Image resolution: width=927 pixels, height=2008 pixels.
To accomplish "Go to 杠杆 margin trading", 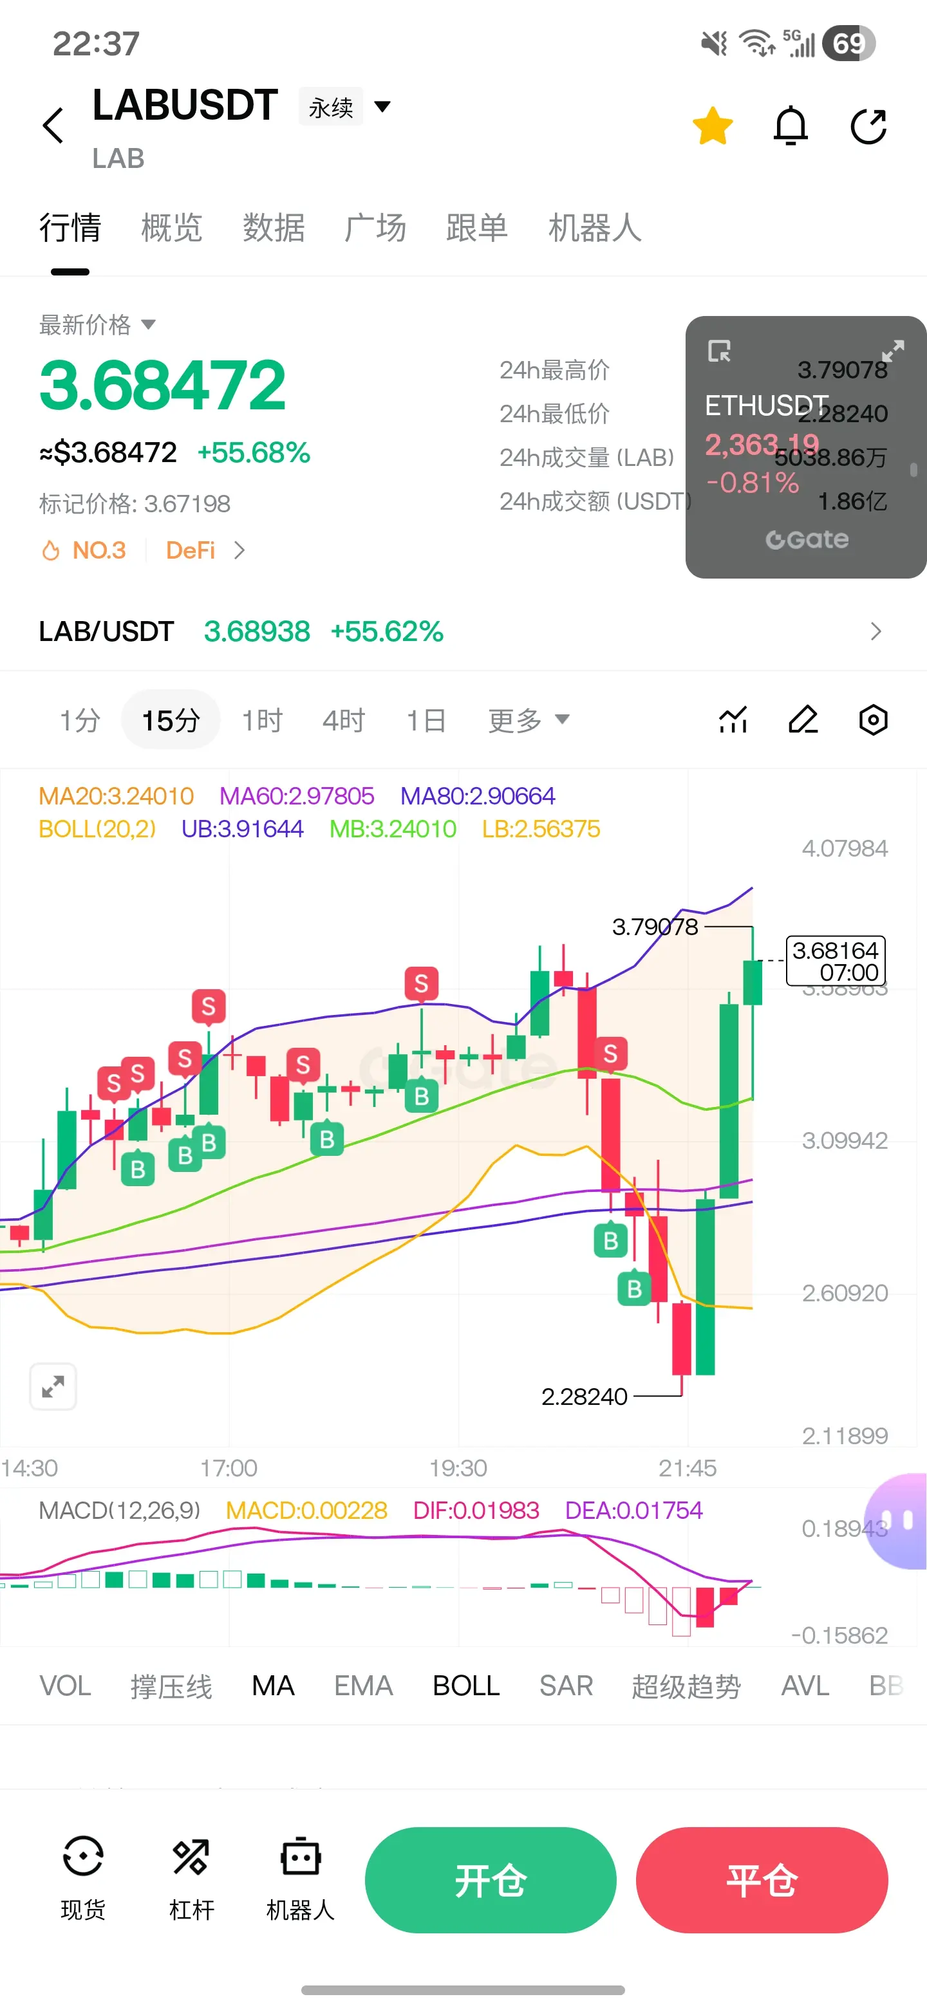I will [191, 1879].
